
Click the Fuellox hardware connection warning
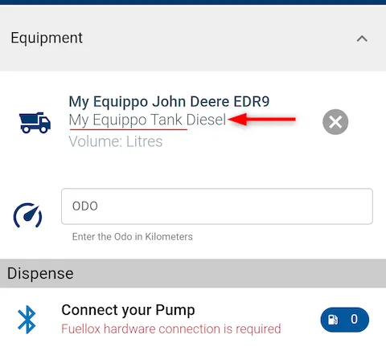(171, 329)
